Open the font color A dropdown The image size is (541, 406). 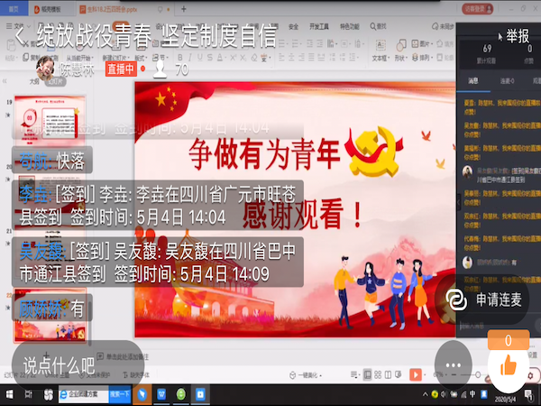[x=221, y=58]
